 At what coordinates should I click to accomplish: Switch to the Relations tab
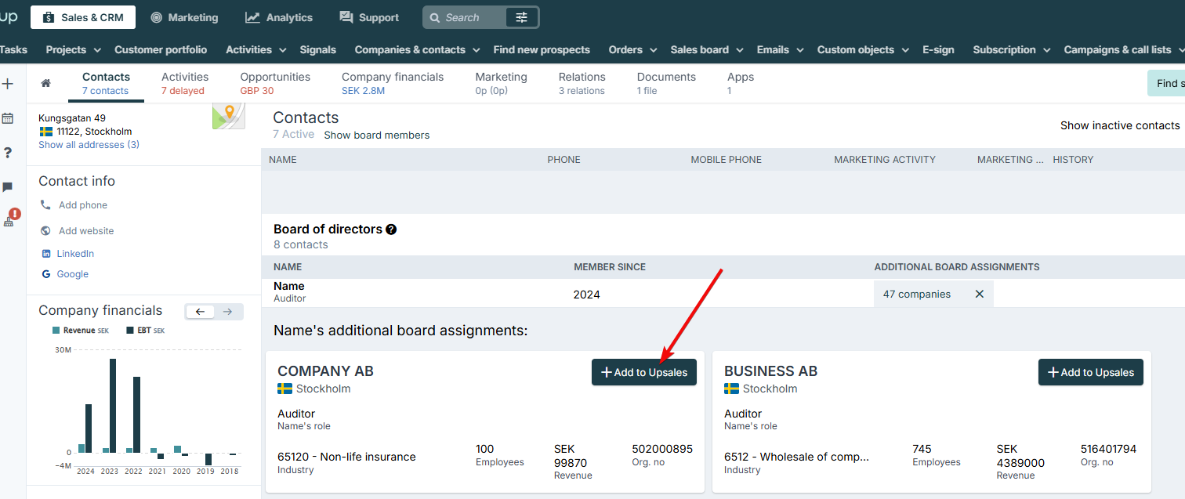pyautogui.click(x=582, y=83)
